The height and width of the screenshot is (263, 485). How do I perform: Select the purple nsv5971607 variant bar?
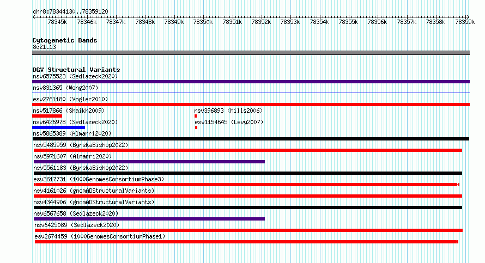[149, 162]
